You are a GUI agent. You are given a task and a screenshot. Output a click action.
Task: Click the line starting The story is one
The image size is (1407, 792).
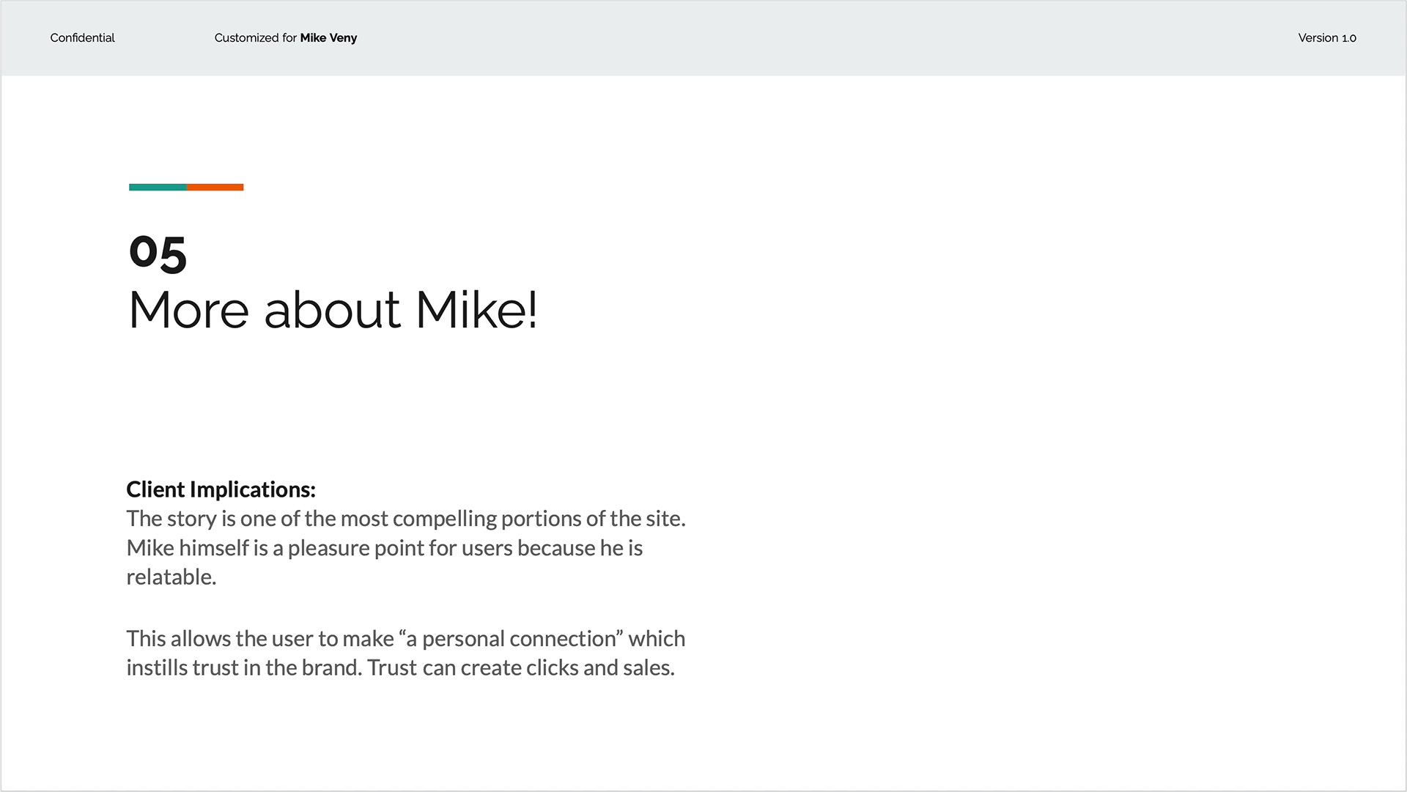(406, 519)
